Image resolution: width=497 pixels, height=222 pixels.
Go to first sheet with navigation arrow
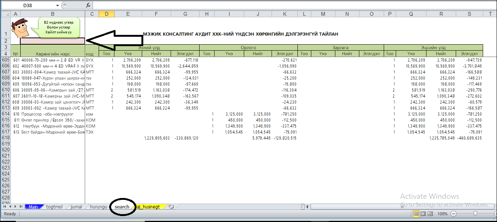coord(5,207)
